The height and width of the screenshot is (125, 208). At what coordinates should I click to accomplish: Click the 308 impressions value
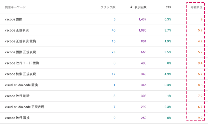[x=144, y=96]
